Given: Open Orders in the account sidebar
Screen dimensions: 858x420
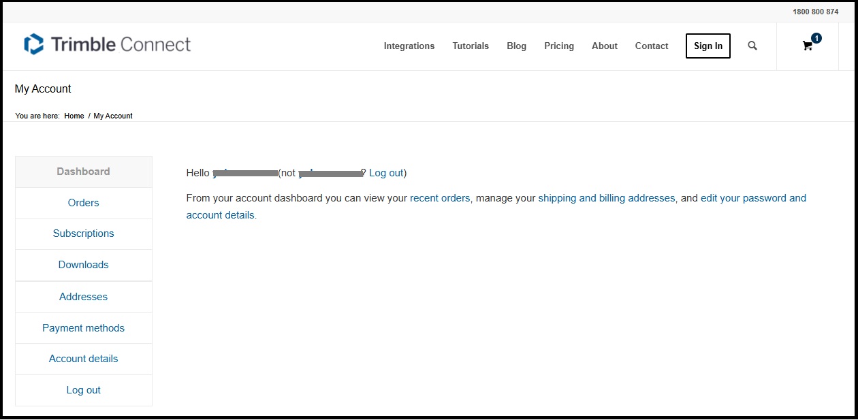Looking at the screenshot, I should click(x=84, y=203).
